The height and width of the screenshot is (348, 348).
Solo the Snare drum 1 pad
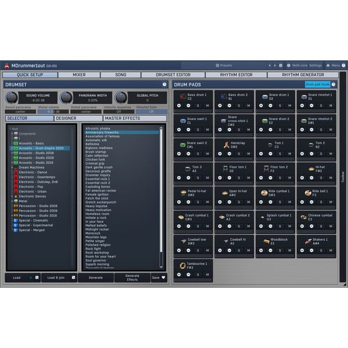tap(278, 106)
